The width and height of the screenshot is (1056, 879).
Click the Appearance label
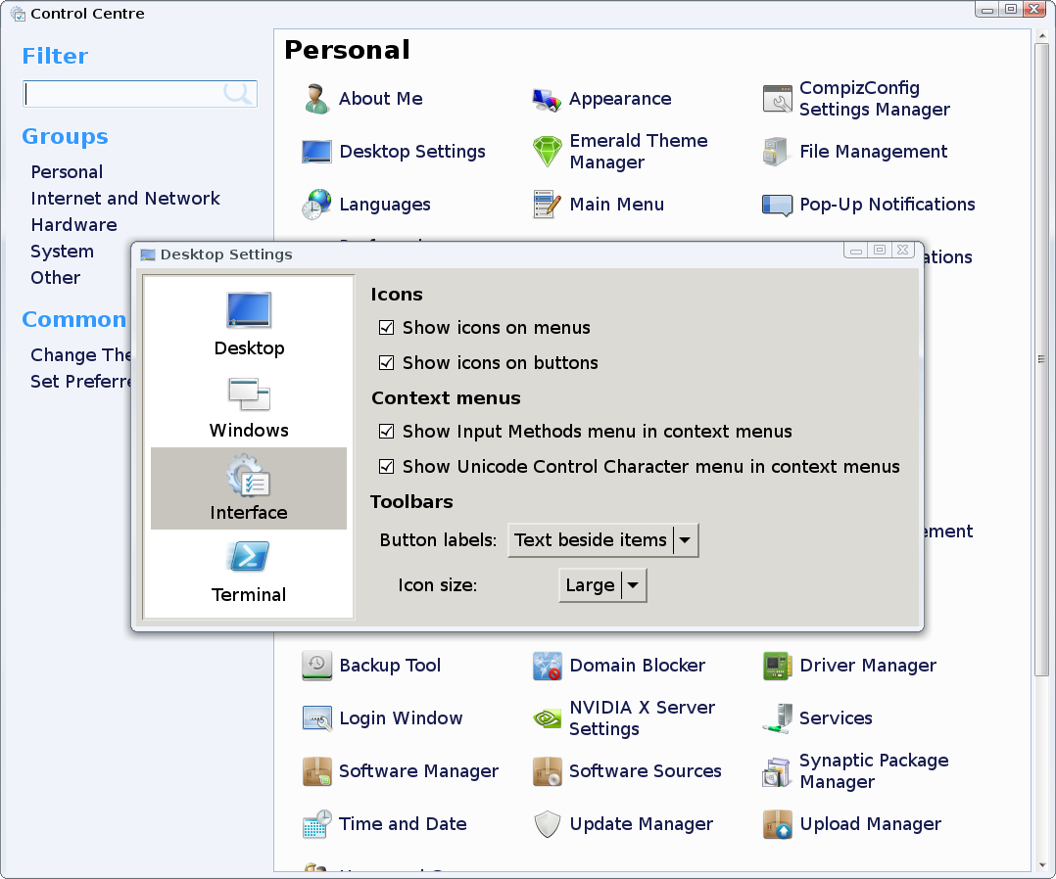point(619,99)
